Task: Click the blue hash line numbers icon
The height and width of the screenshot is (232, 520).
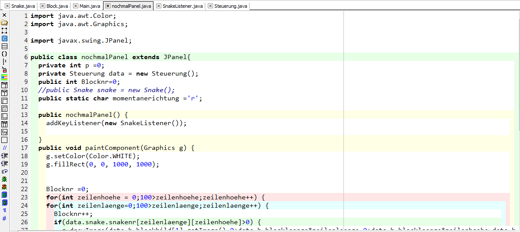Action: point(4,218)
